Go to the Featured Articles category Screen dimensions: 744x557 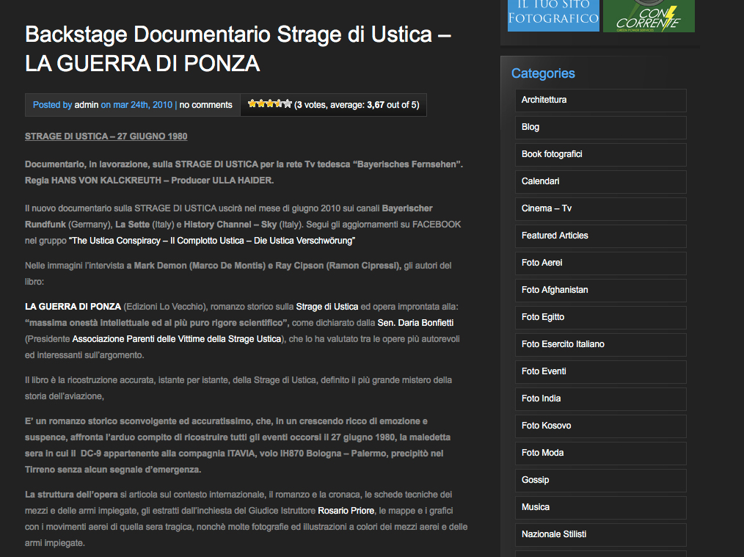pyautogui.click(x=555, y=236)
